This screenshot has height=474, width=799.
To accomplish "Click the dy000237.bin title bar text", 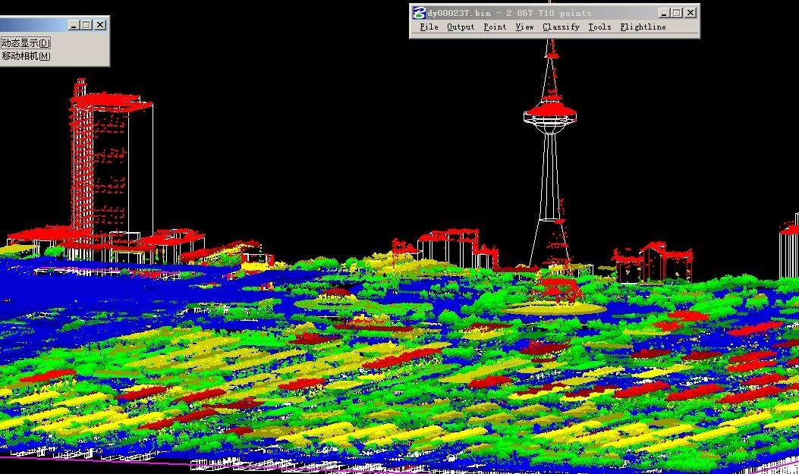I will coord(508,13).
